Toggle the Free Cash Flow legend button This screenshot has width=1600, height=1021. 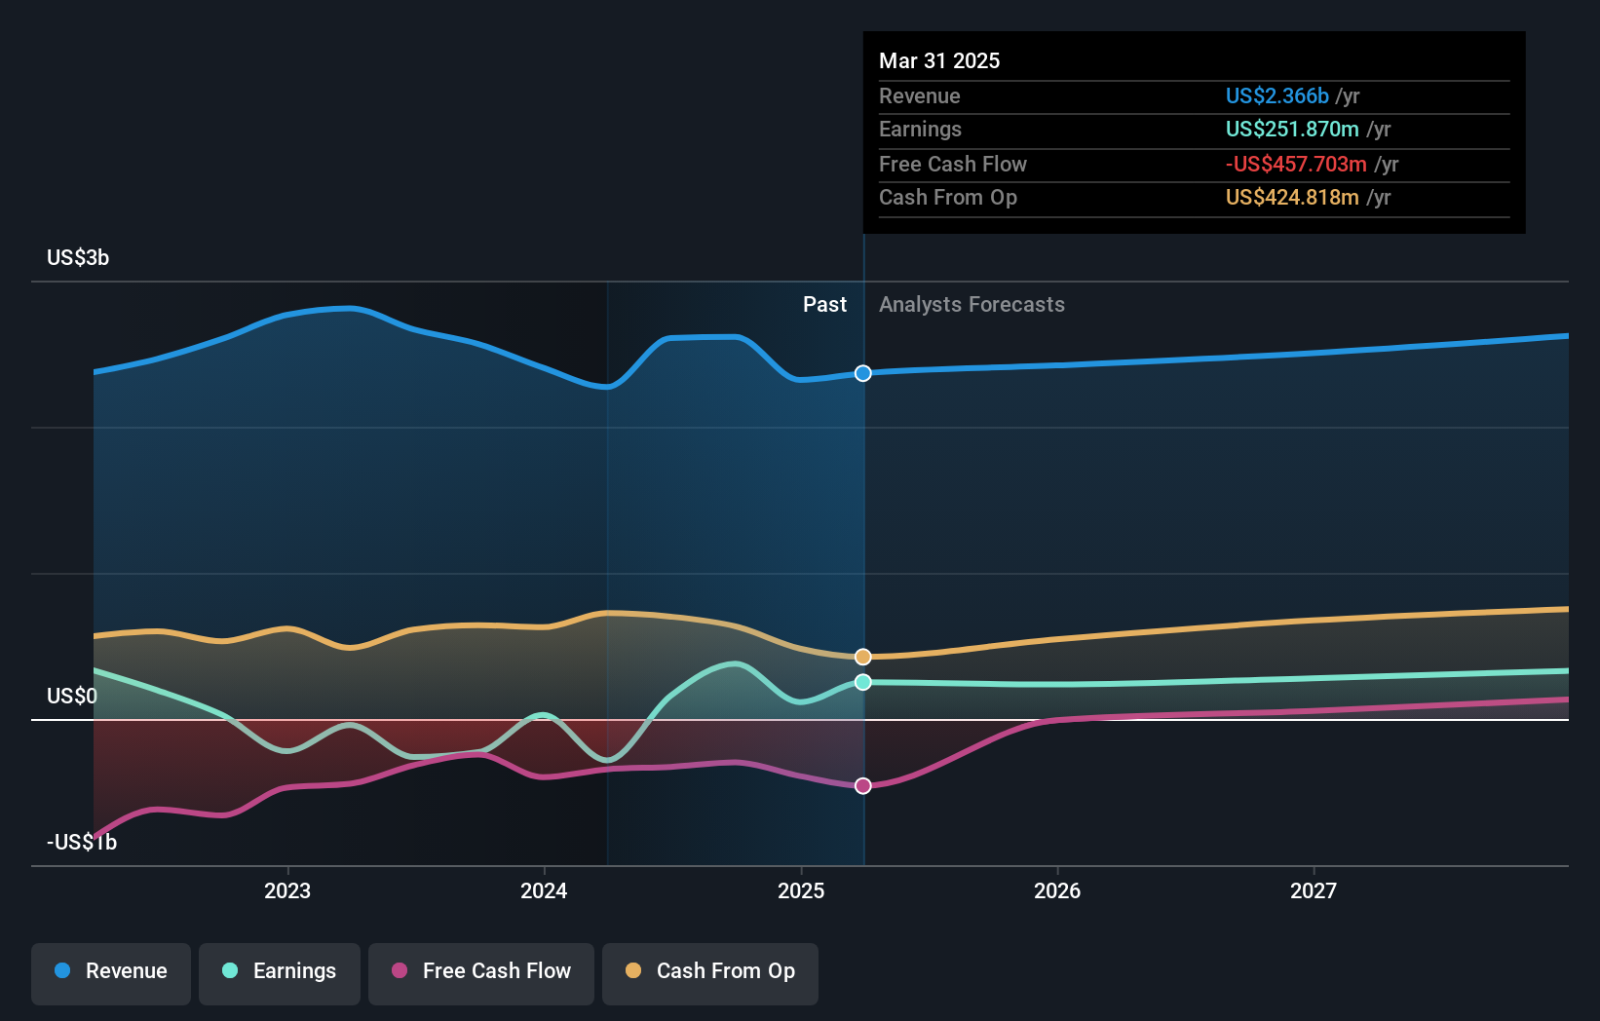(x=481, y=973)
